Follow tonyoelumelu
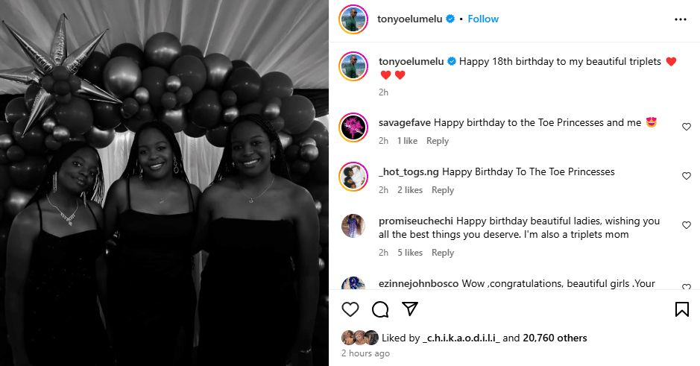This screenshot has height=366, width=700. (x=483, y=19)
